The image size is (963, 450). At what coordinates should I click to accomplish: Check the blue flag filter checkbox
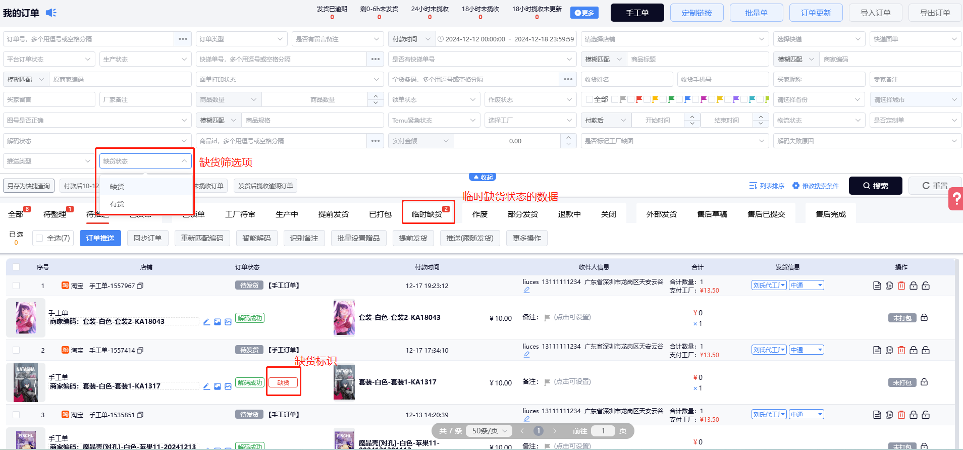pyautogui.click(x=679, y=99)
